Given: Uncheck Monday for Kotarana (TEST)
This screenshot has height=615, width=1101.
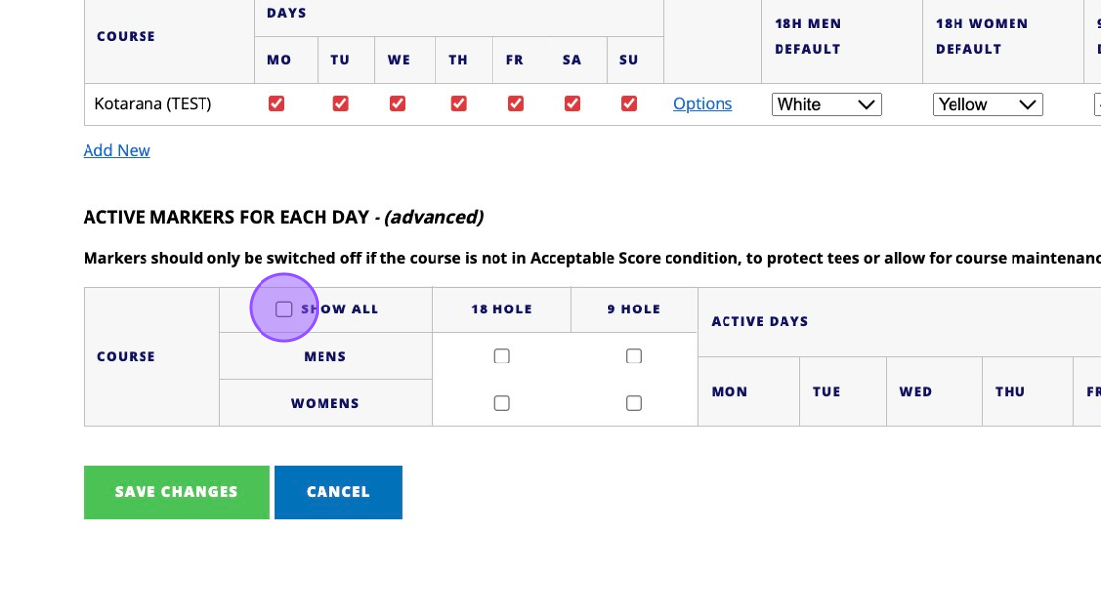Looking at the screenshot, I should (x=276, y=103).
